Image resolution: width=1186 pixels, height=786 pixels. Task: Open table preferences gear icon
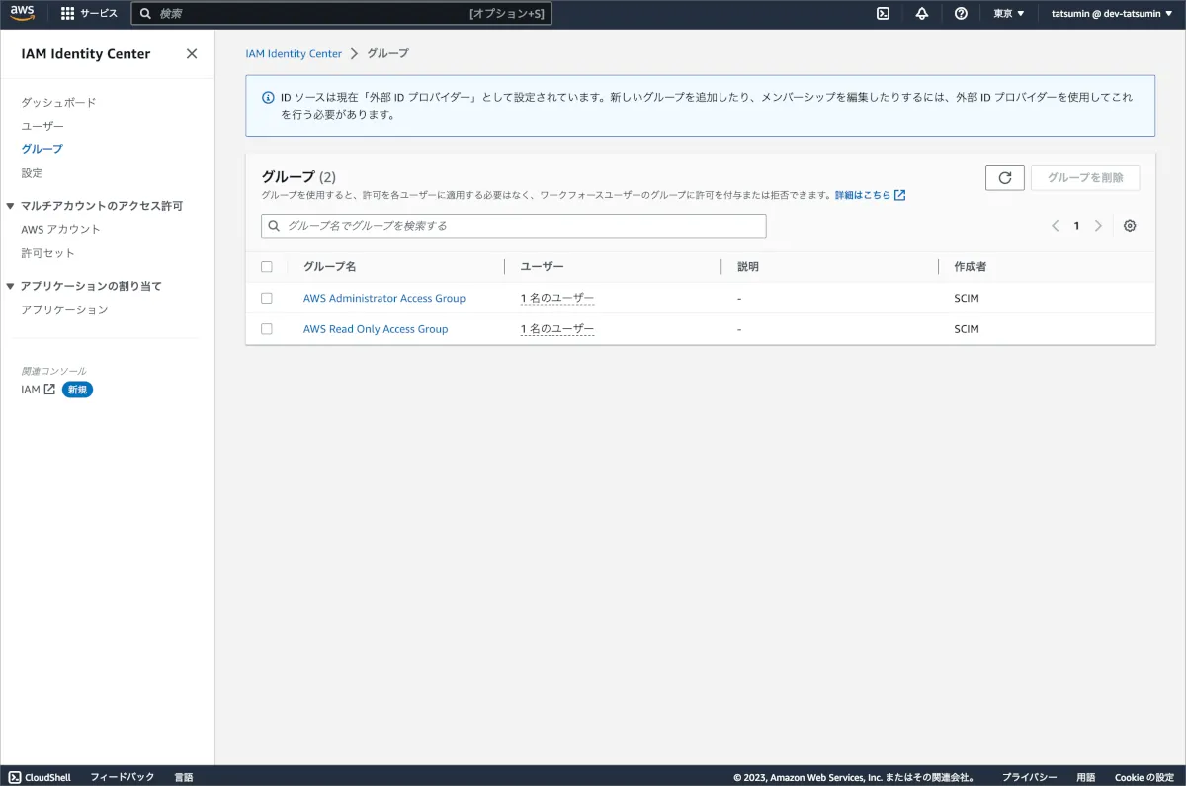(1130, 226)
